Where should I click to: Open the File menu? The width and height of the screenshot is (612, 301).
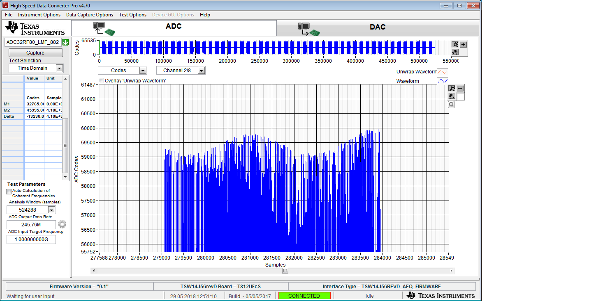9,15
